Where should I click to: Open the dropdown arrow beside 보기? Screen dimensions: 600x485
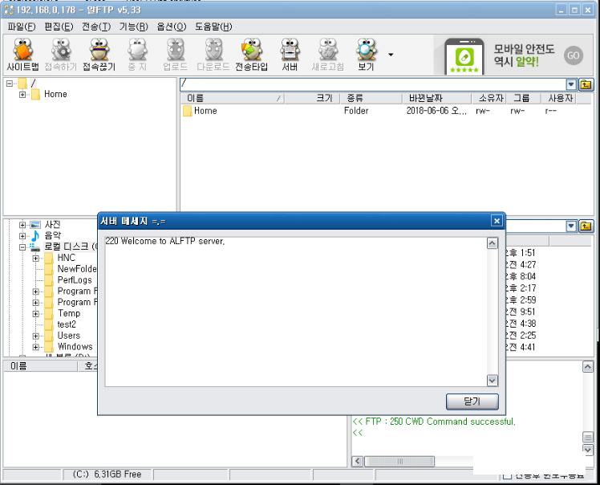(x=391, y=55)
